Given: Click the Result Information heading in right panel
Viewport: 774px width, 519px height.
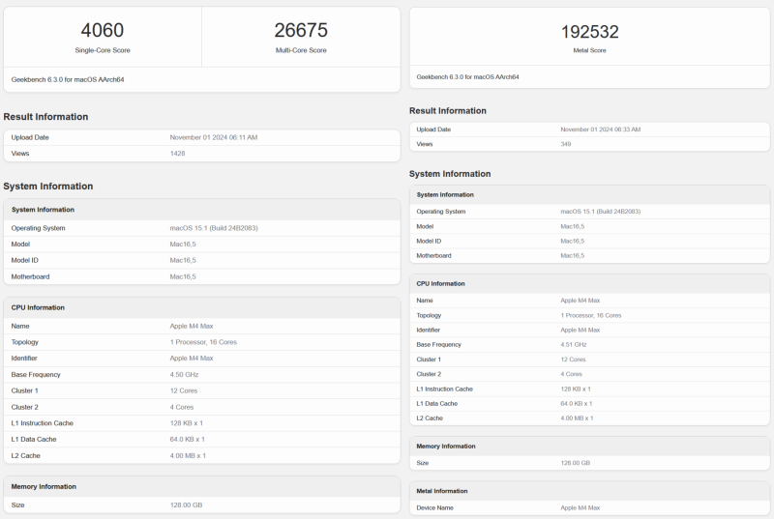Looking at the screenshot, I should [448, 111].
